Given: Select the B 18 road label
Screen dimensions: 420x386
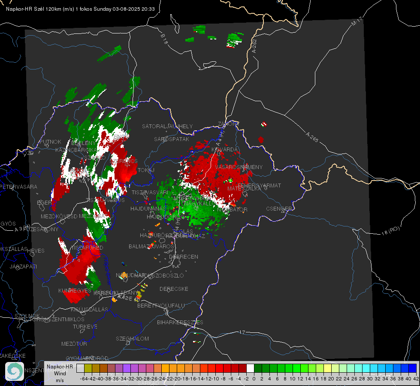Looking at the screenshot, I should [164, 39].
